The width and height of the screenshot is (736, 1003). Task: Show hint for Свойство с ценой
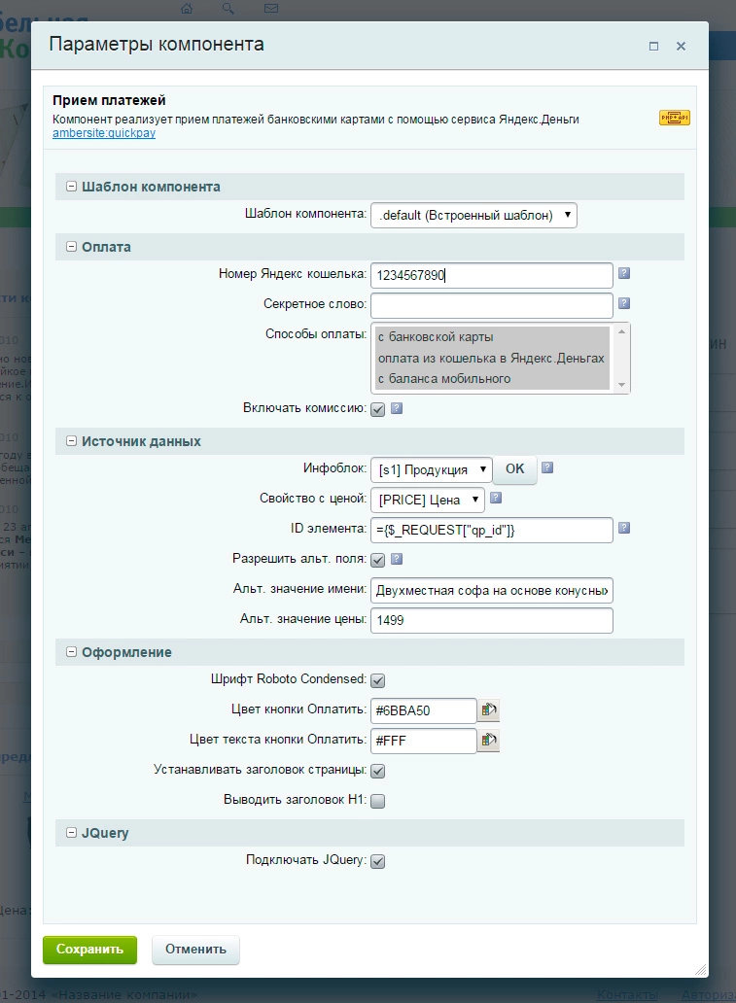point(495,498)
